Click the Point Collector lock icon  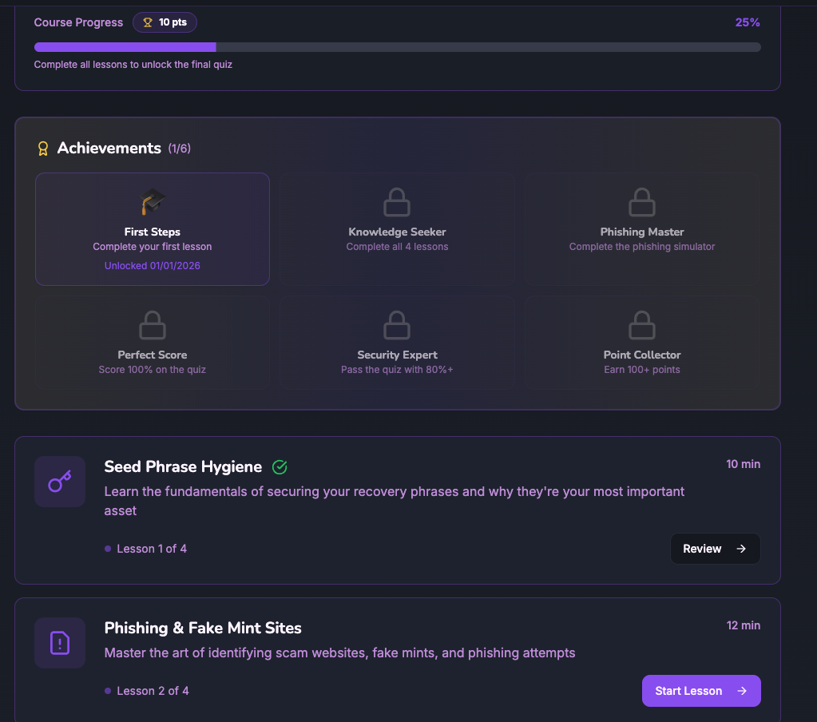tap(642, 325)
